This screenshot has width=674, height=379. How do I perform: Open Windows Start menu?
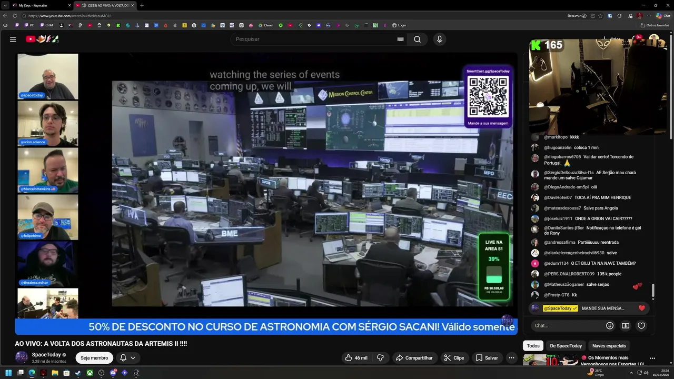(8, 373)
